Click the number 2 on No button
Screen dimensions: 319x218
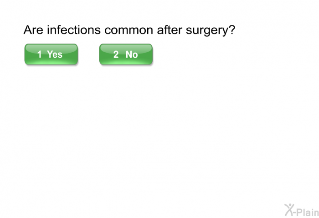116,54
